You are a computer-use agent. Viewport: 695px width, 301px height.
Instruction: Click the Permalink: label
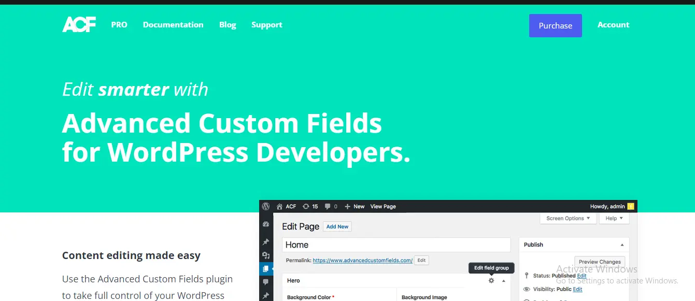point(299,261)
